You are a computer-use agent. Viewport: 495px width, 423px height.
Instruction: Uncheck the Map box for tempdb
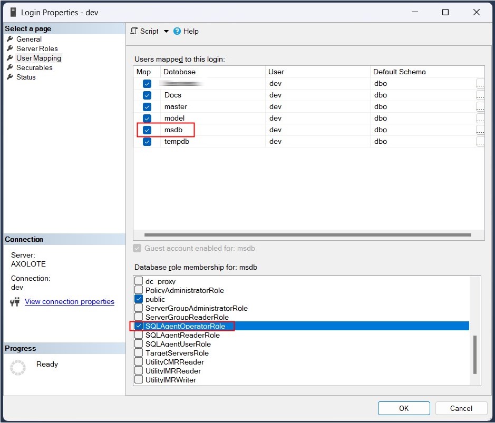[147, 142]
